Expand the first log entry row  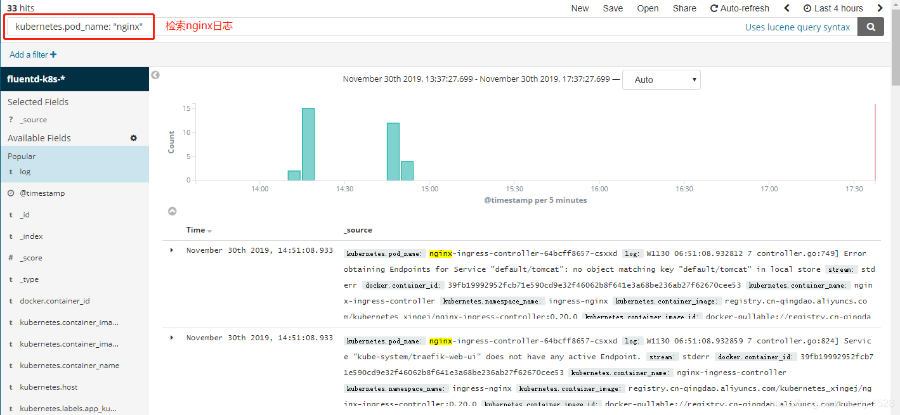tap(172, 250)
